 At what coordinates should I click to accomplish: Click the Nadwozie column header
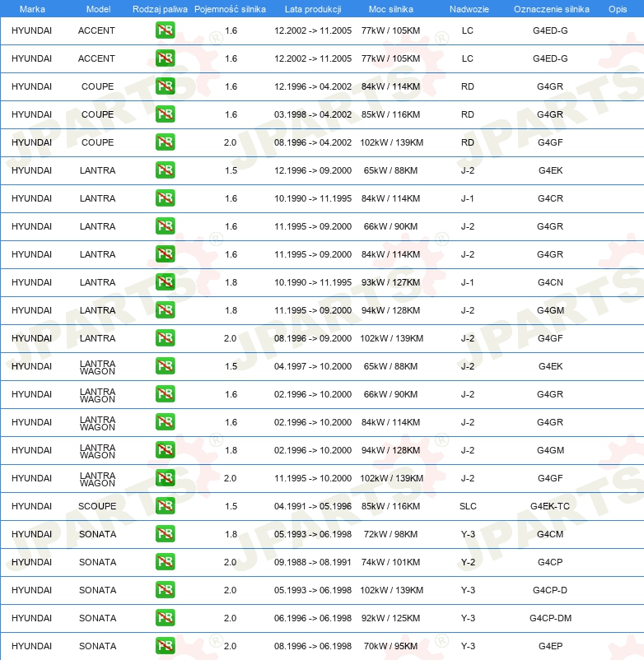(x=469, y=9)
